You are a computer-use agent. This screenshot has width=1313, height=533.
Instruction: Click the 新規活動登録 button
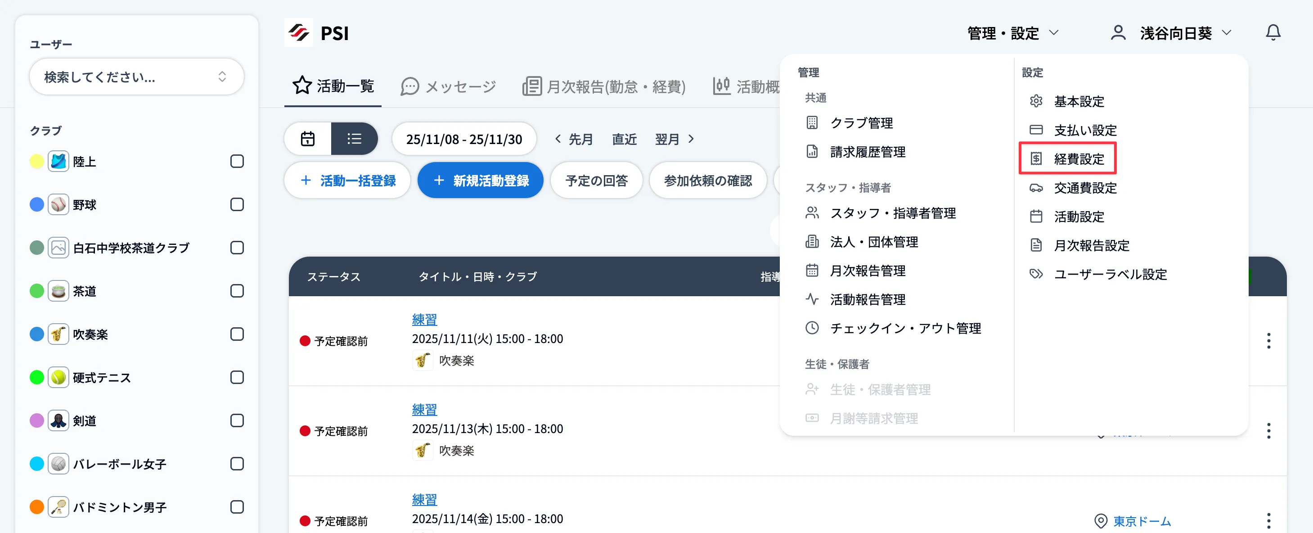point(480,180)
